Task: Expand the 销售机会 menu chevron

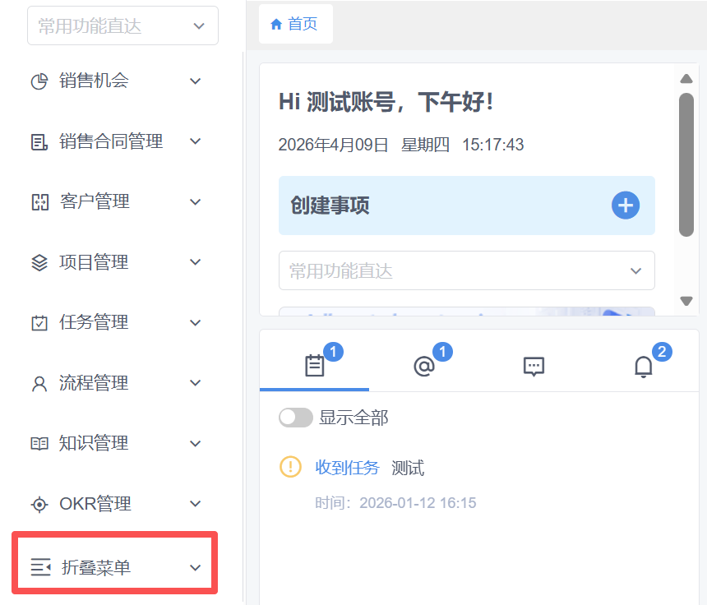Action: pyautogui.click(x=195, y=81)
